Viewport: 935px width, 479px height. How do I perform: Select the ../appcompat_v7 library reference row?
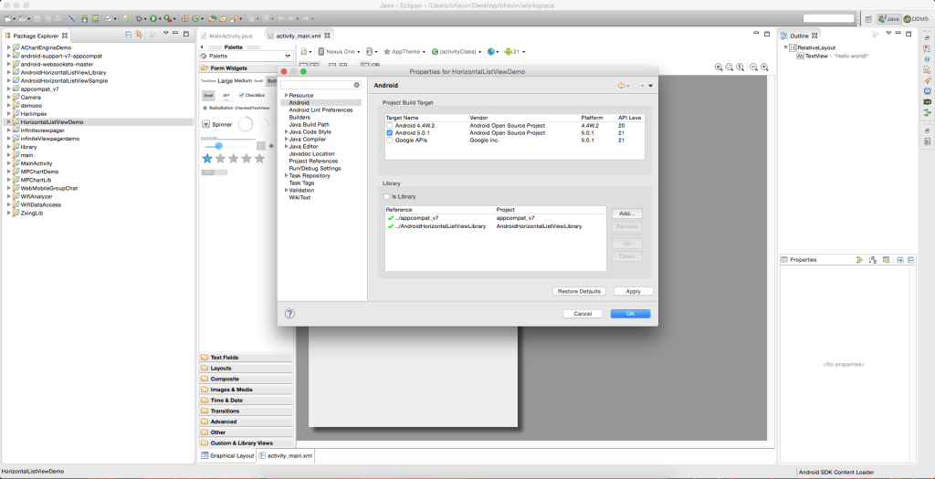coord(495,219)
